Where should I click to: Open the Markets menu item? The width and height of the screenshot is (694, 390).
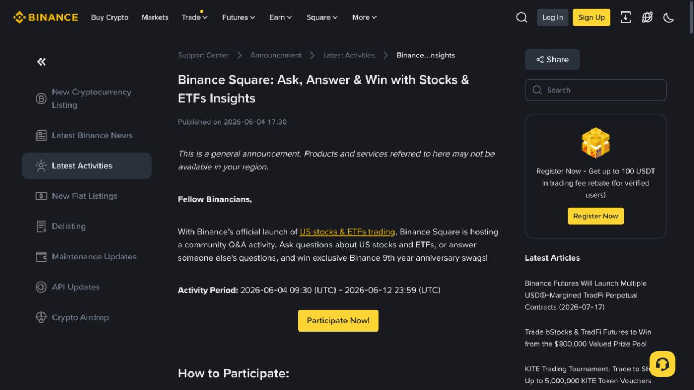(x=155, y=17)
